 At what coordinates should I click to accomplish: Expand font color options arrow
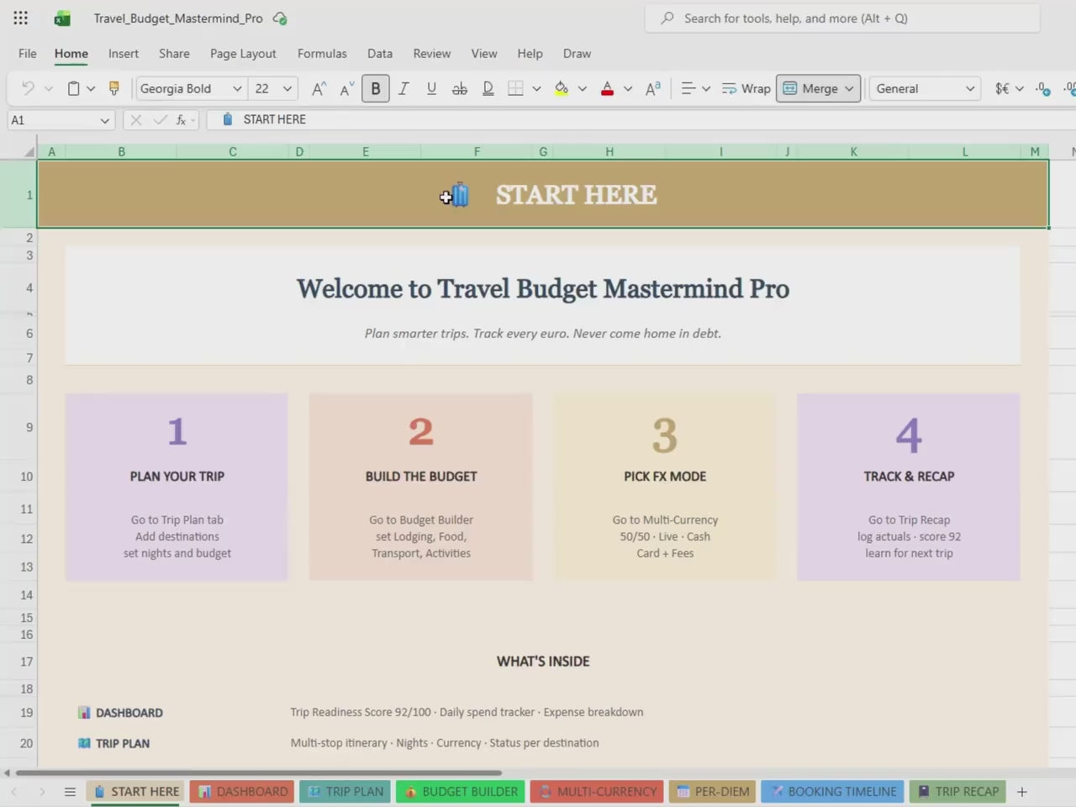pos(627,88)
